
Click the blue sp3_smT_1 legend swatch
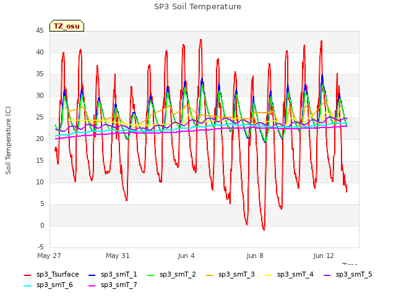click(x=92, y=275)
